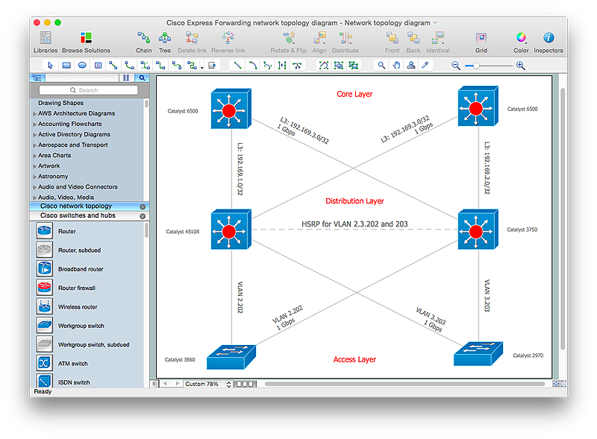
Task: Open the Color picker
Action: 521,42
